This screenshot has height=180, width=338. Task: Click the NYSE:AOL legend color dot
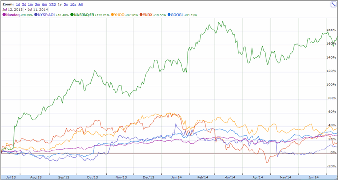(36, 15)
